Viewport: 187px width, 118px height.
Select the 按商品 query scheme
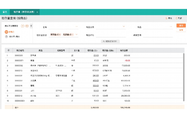coord(10,32)
